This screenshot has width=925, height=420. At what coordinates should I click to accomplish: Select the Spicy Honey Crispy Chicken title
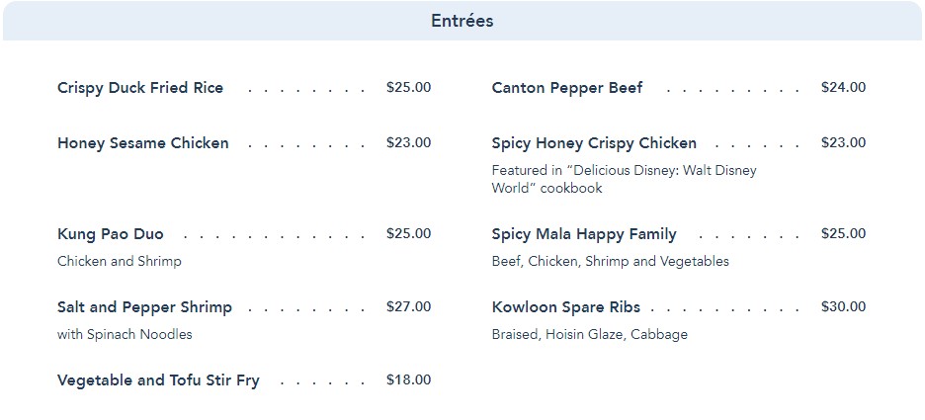coord(594,143)
